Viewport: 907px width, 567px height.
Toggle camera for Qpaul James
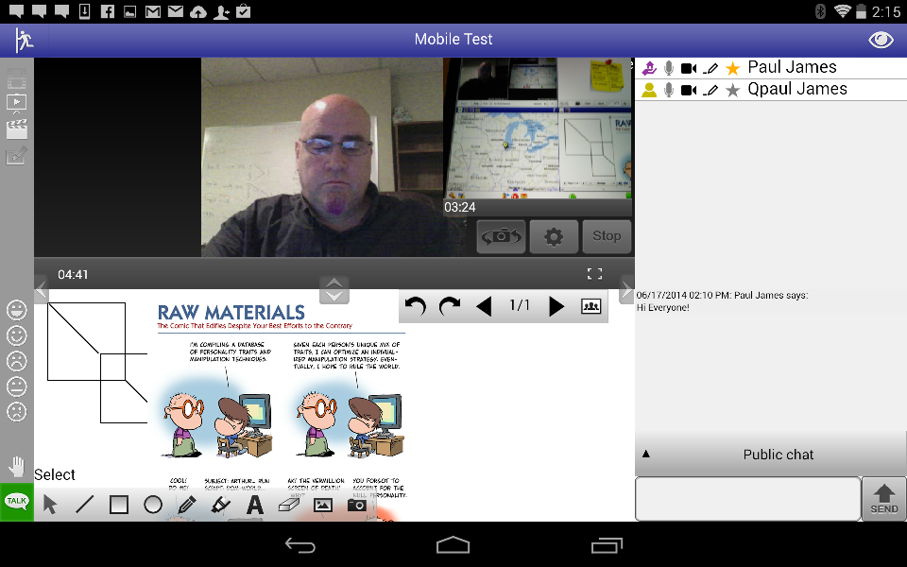(x=689, y=91)
